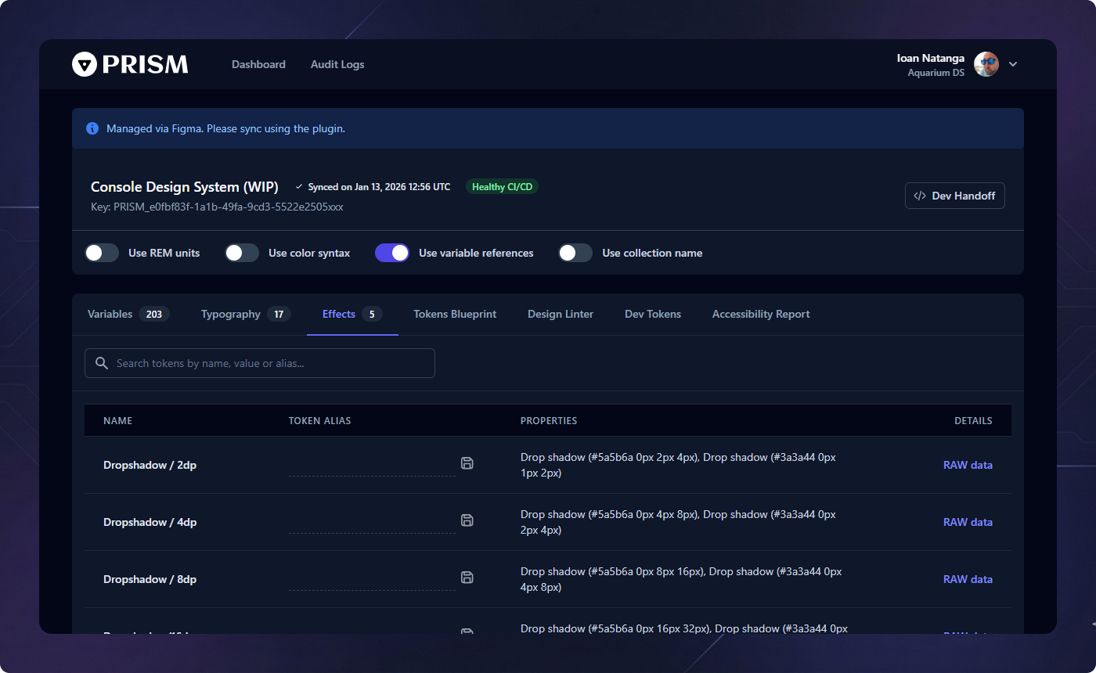Enable the Use REM units toggle
Viewport: 1096px width, 673px height.
coord(102,253)
